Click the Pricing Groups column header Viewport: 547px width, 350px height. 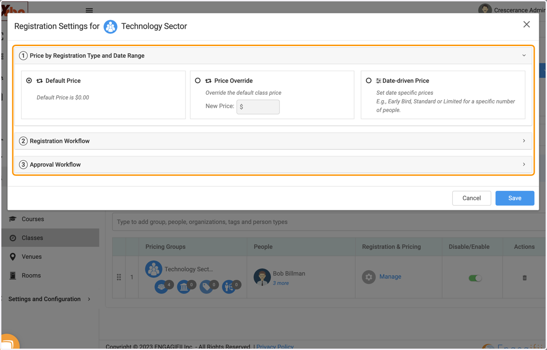coord(165,247)
